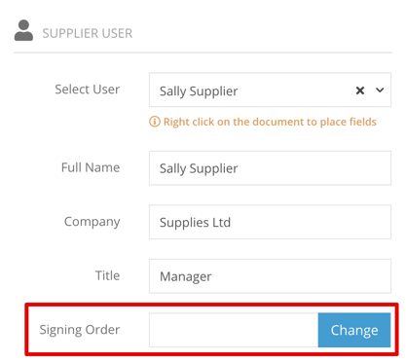Click the Manager text in Title field
The height and width of the screenshot is (361, 406).
coord(186,277)
